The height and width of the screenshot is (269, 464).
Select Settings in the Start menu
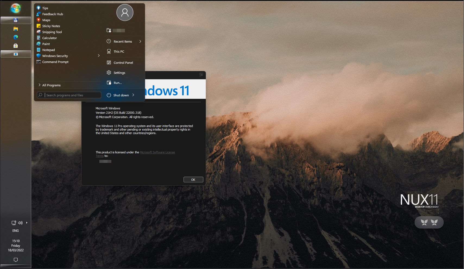pos(119,72)
